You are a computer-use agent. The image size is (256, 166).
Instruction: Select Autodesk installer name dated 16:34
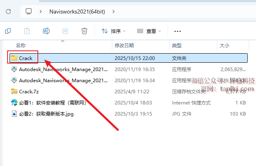click(x=63, y=81)
